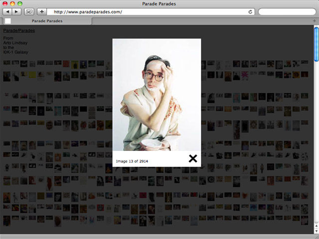The width and height of the screenshot is (319, 239).
Task: Click the vertical scrollbar thumb
Action: 317,44
